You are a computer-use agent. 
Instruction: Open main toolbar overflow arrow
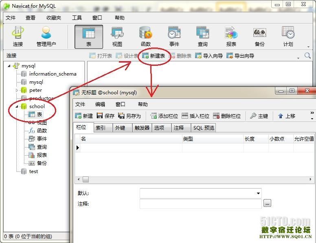pos(308,47)
